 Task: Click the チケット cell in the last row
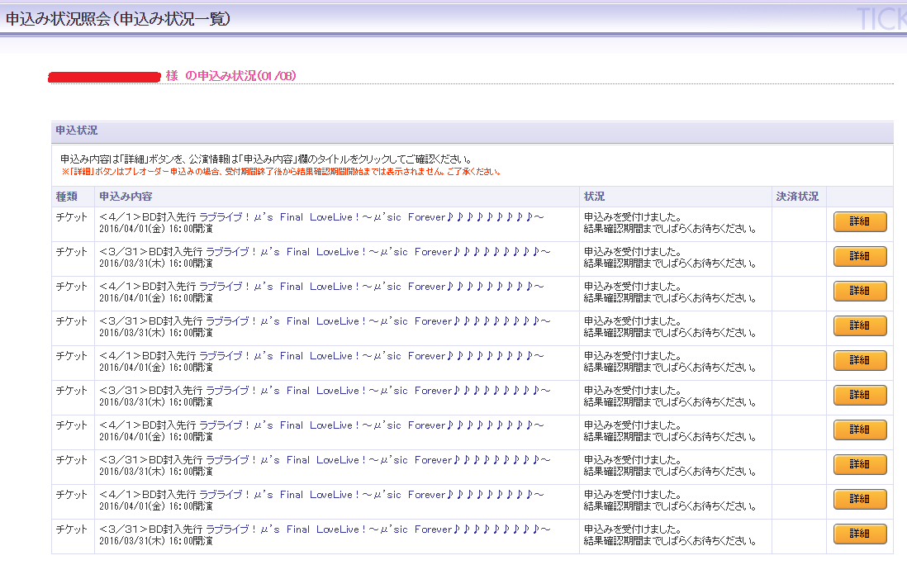click(71, 529)
